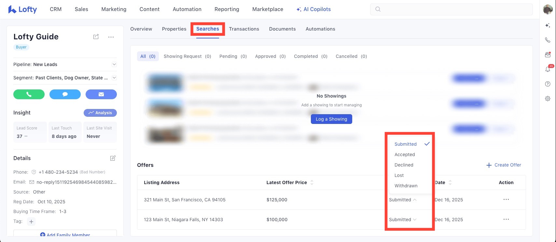The height and width of the screenshot is (242, 556).
Task: Click the Details edit pencil icon
Action: (x=113, y=158)
